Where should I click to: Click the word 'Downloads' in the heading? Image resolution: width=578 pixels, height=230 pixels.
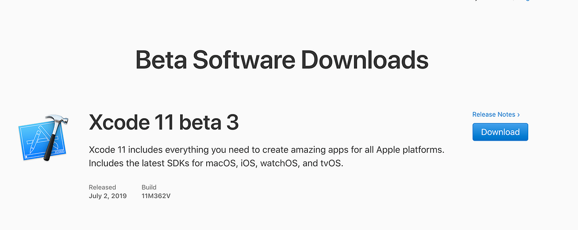pyautogui.click(x=364, y=60)
